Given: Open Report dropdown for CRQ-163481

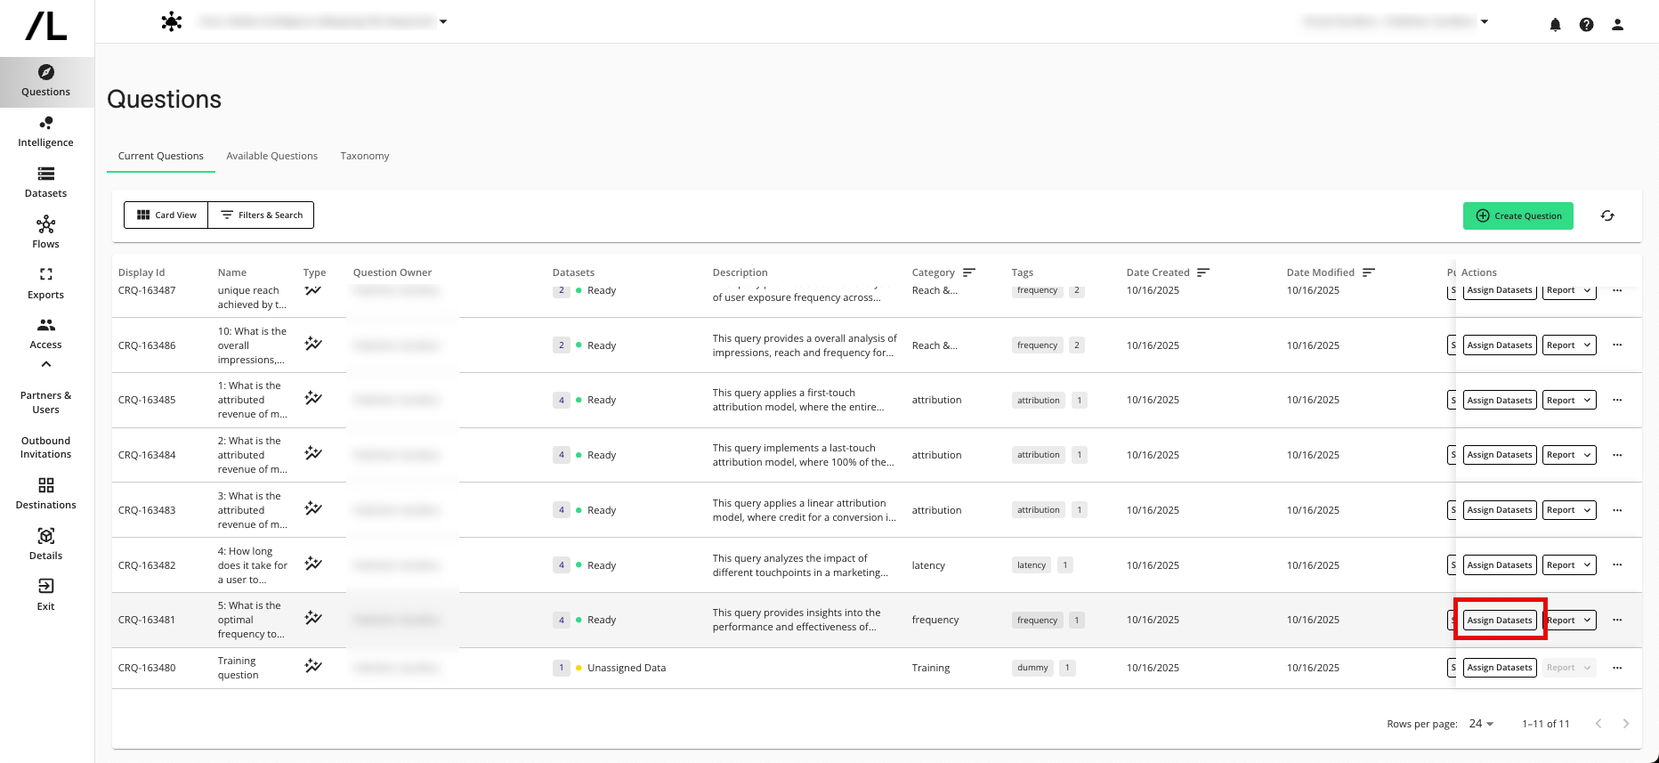Looking at the screenshot, I should [x=1569, y=620].
